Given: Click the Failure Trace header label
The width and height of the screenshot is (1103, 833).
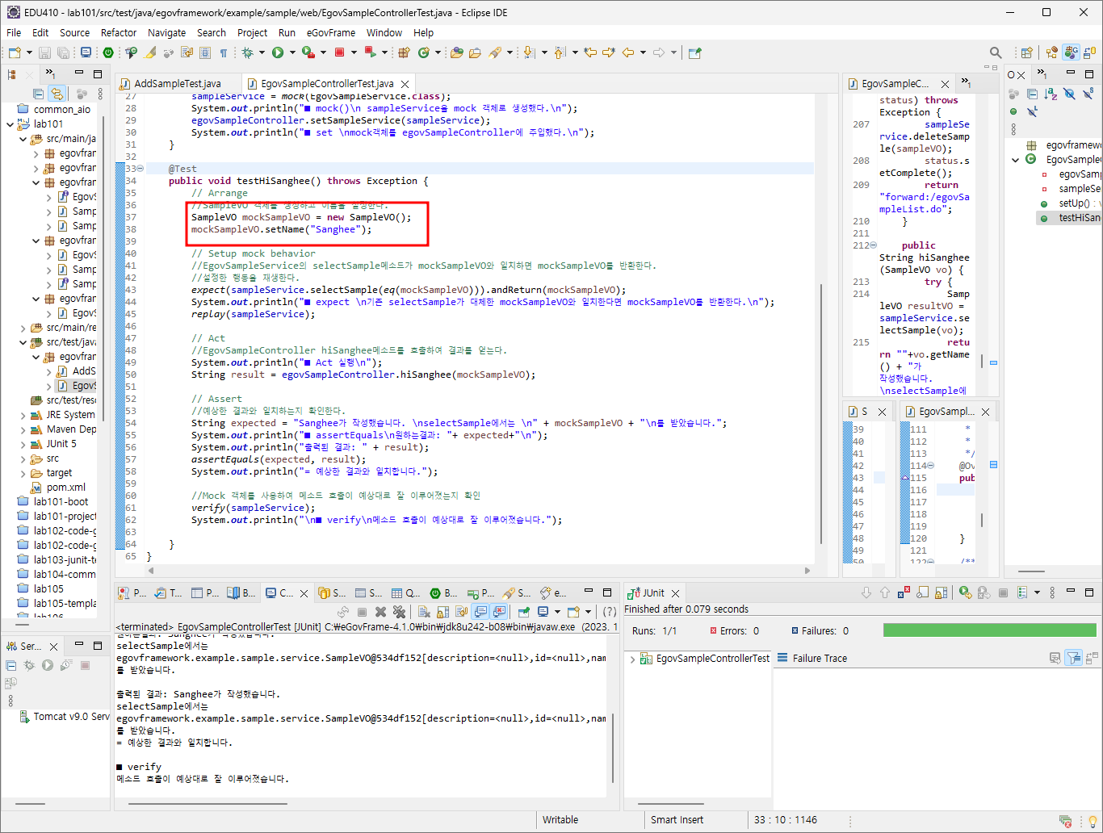Looking at the screenshot, I should [820, 659].
